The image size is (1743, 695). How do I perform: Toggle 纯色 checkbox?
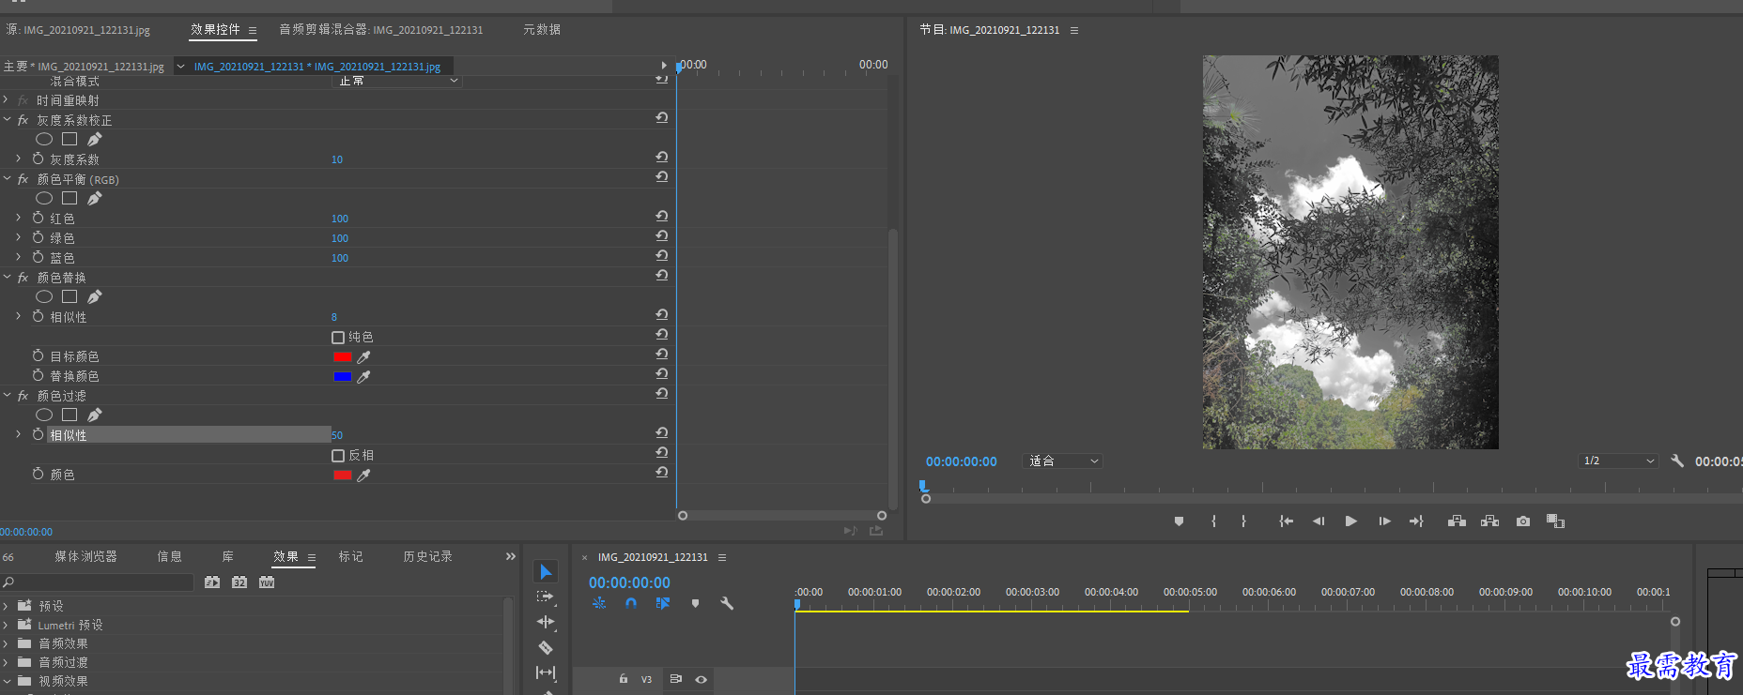[338, 337]
